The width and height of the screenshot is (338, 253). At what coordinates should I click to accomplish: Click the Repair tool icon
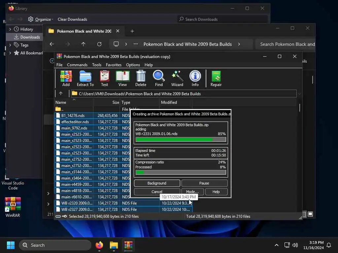click(216, 78)
